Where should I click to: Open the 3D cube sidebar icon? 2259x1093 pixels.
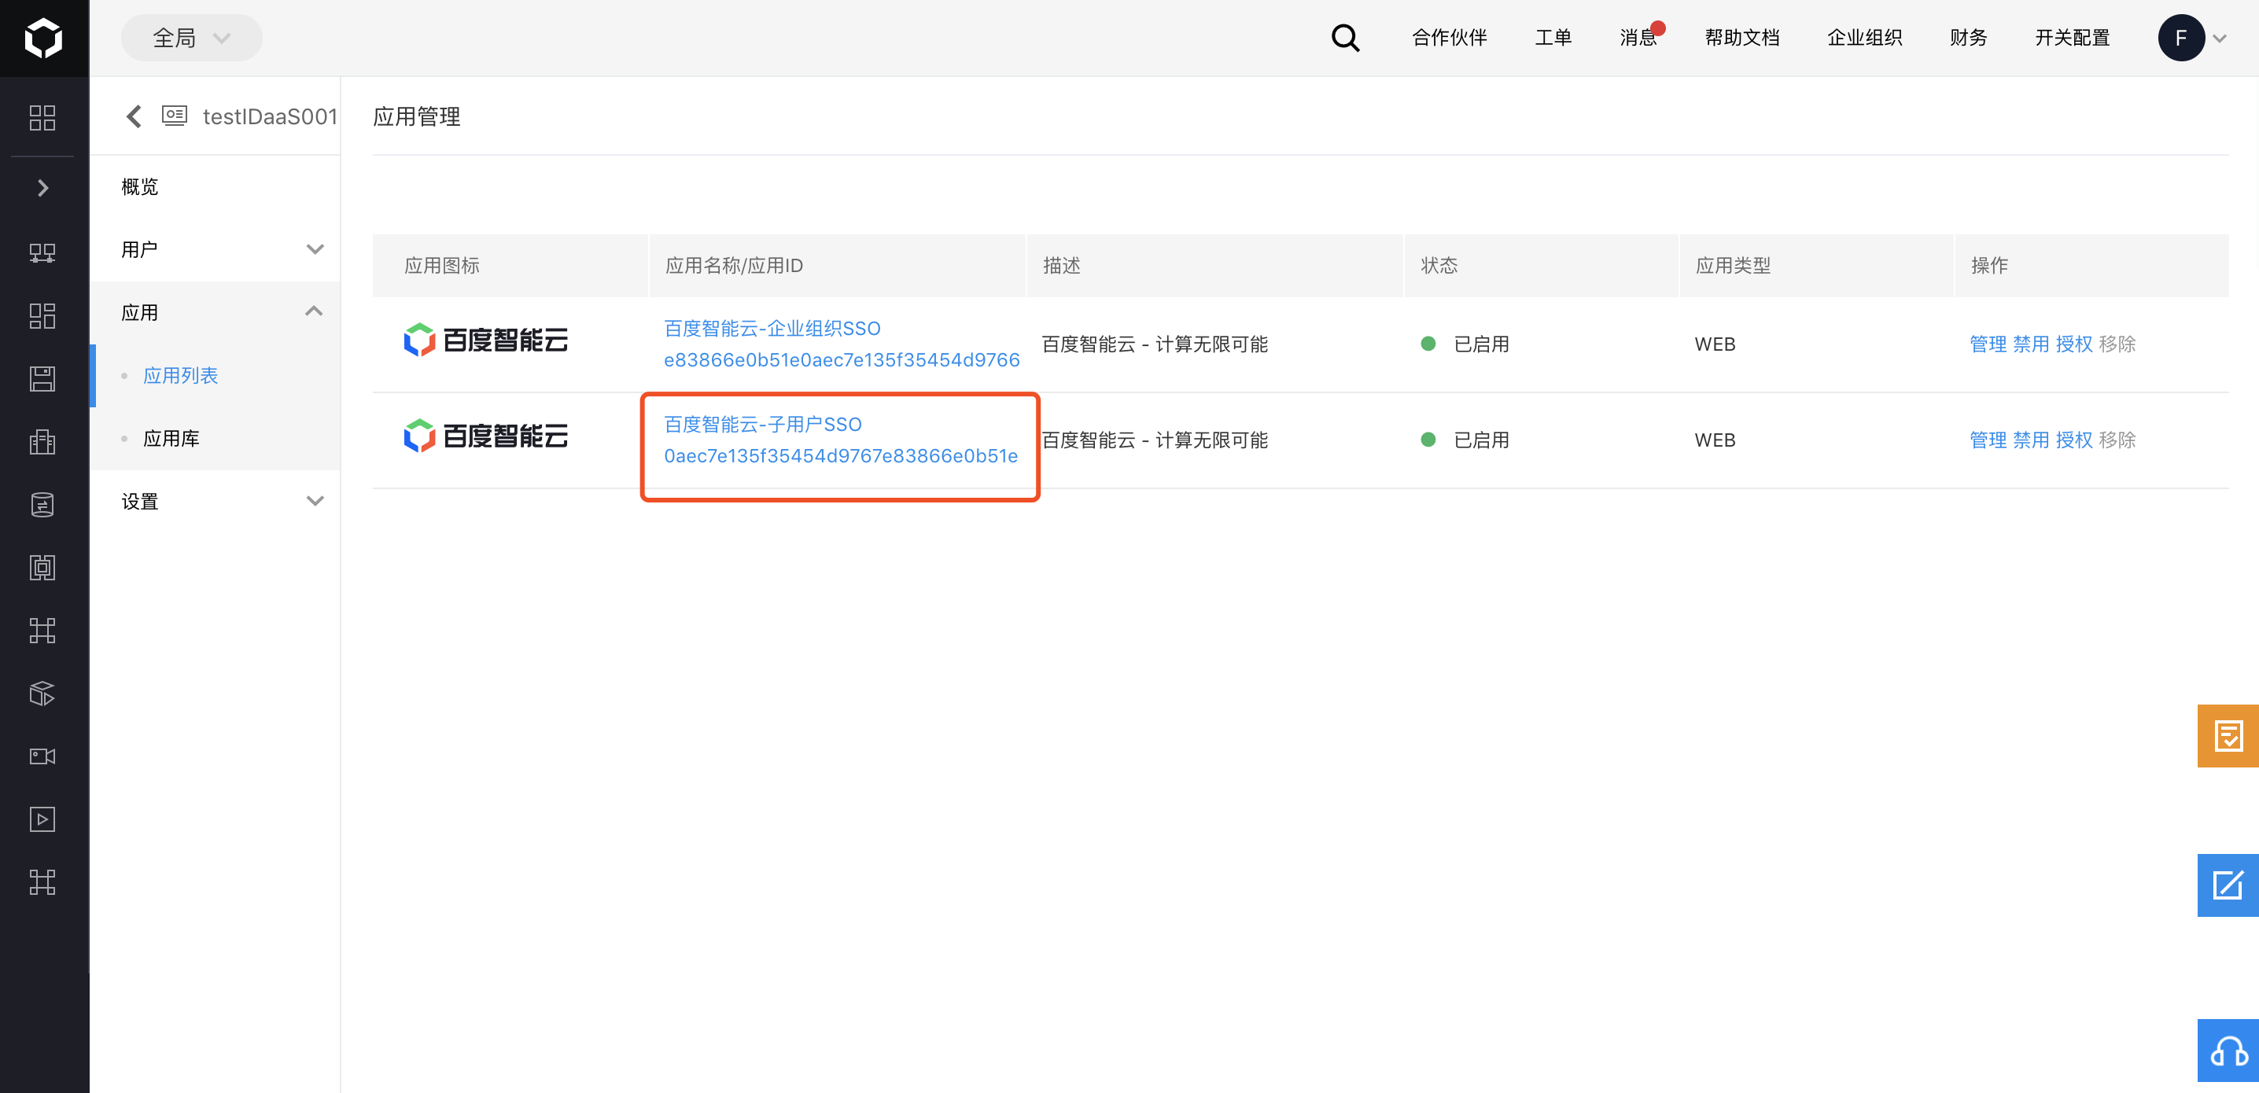pos(42,694)
